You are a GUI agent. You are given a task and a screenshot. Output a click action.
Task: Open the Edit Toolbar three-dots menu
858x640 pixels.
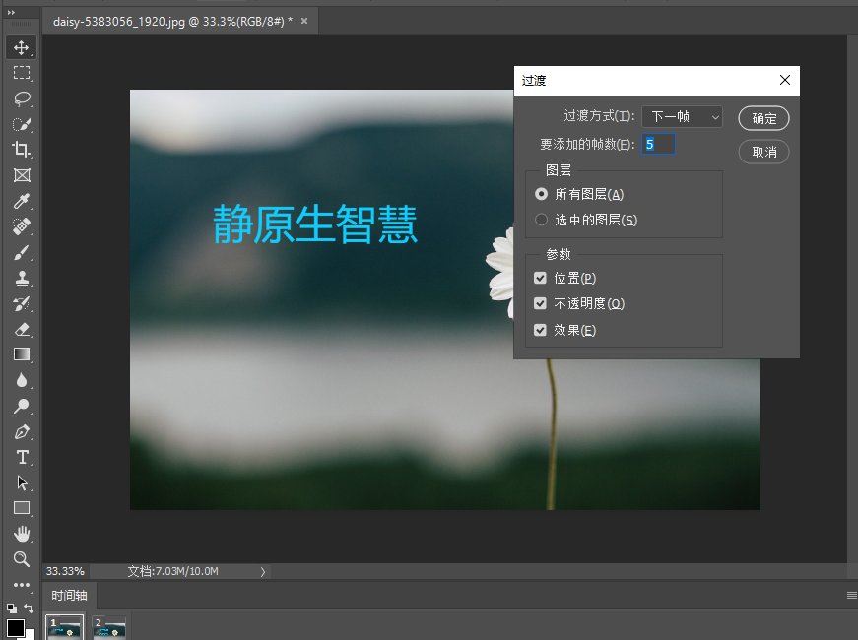click(x=22, y=585)
